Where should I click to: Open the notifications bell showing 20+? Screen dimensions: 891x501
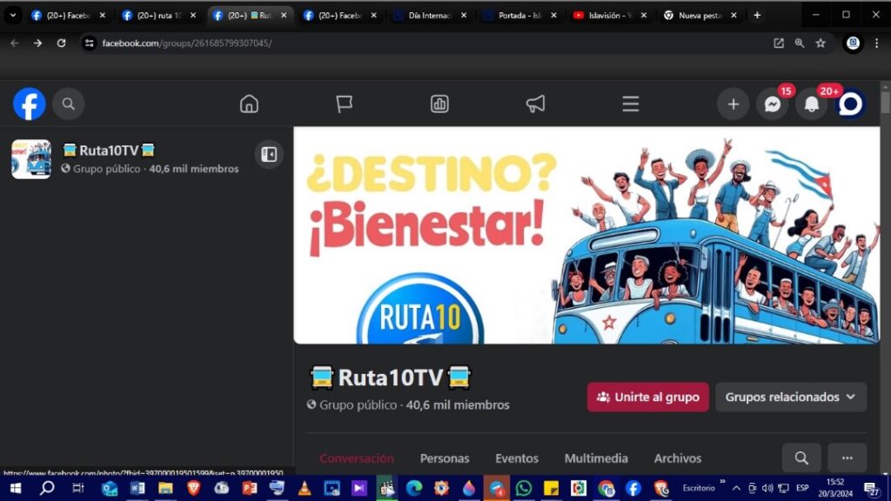812,104
